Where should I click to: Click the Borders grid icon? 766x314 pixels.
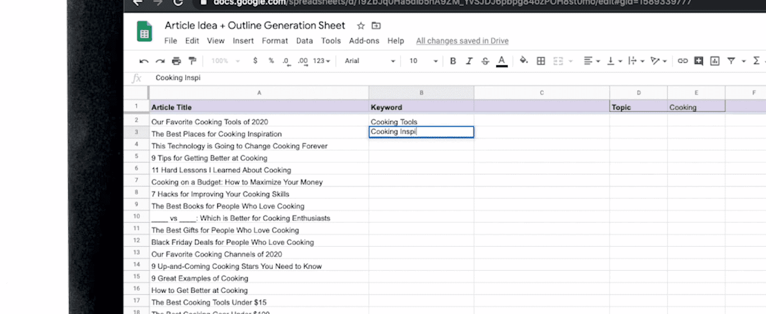coord(541,61)
